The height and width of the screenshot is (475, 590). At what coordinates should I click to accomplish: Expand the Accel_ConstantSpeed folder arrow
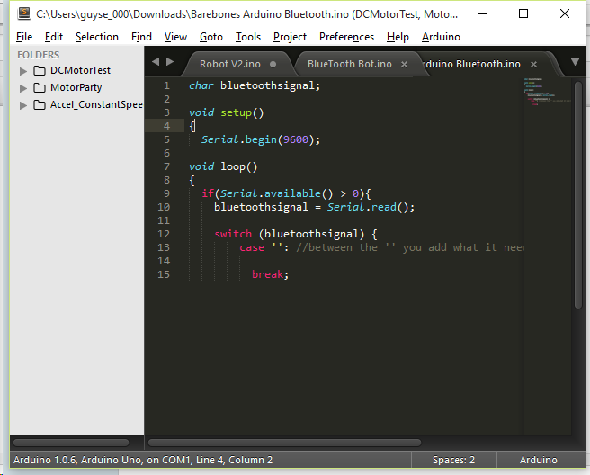pos(23,105)
